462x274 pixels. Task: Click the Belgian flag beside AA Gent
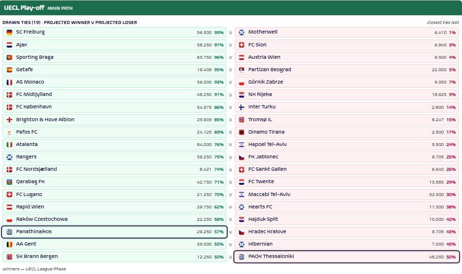pyautogui.click(x=9, y=244)
